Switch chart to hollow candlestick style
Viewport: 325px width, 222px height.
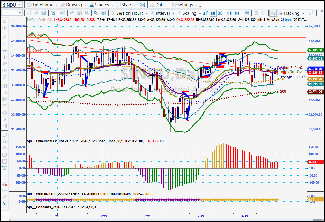click(x=220, y=13)
